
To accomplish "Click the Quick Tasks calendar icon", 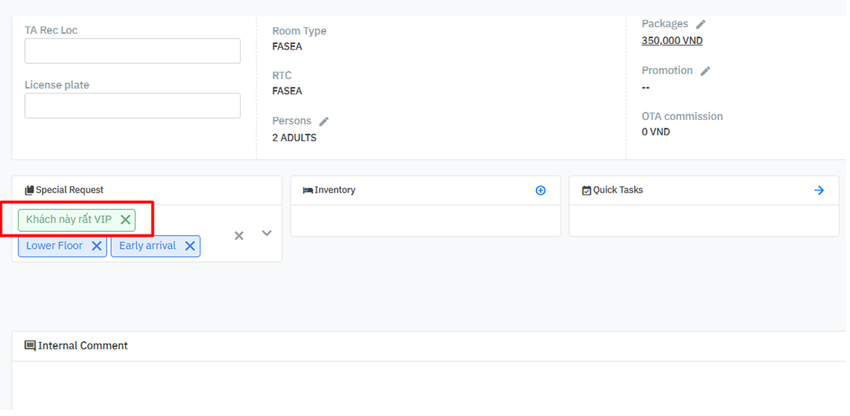I will tap(586, 190).
